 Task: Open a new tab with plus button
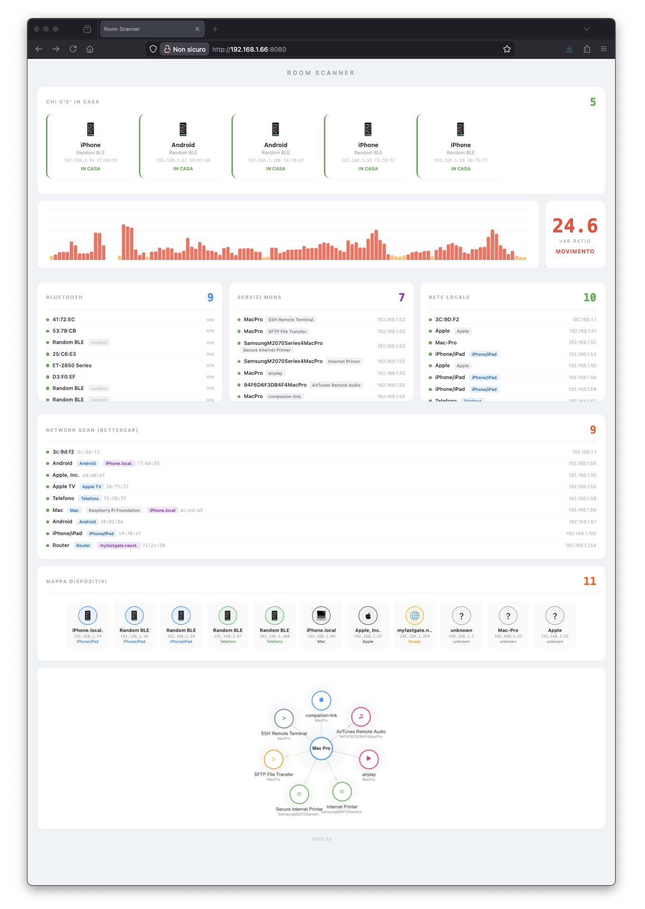[215, 29]
